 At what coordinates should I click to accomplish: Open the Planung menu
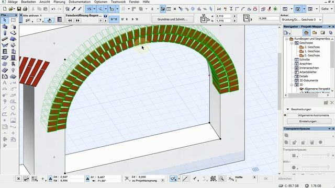[59, 2]
